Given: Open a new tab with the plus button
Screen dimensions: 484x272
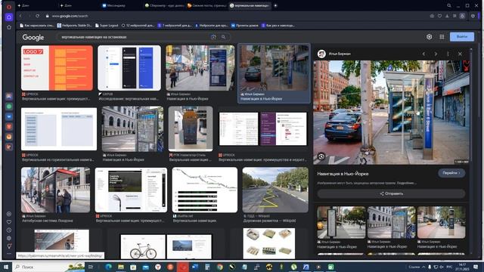Looking at the screenshot, I should [275, 5].
